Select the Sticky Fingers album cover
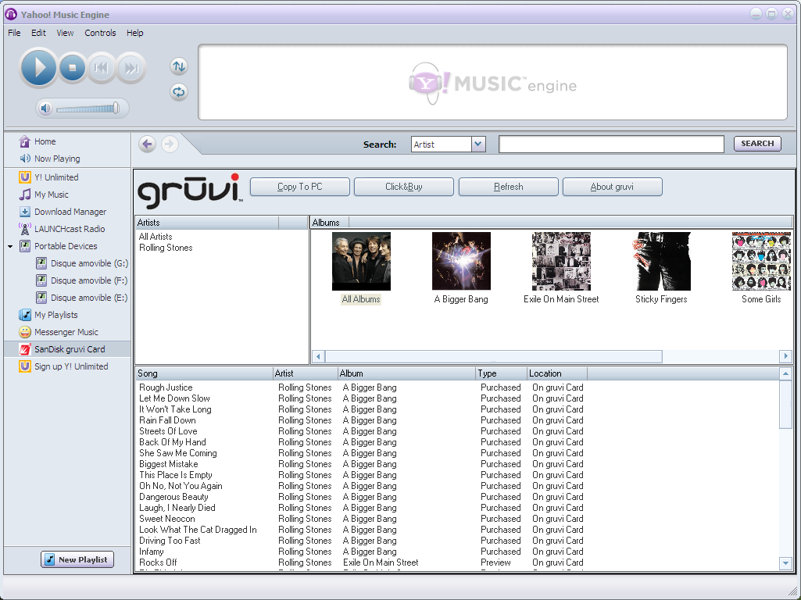The height and width of the screenshot is (600, 801). [x=662, y=262]
